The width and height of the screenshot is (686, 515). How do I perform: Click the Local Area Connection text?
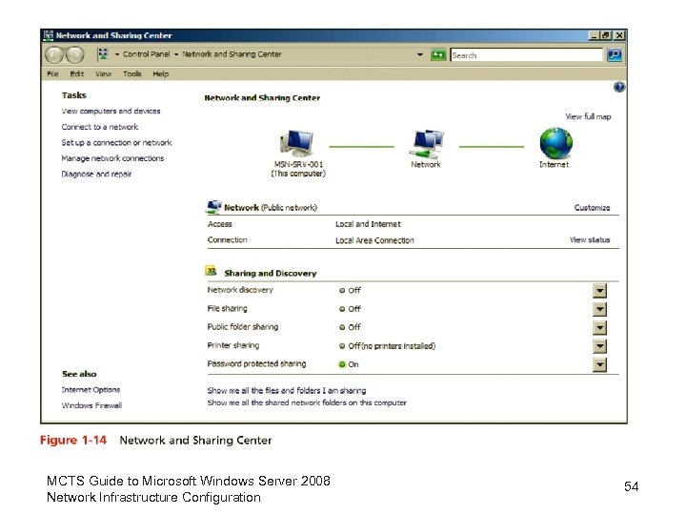click(374, 240)
